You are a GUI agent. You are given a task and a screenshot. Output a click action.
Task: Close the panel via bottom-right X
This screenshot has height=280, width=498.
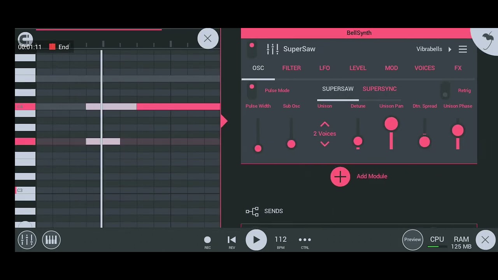tap(485, 240)
